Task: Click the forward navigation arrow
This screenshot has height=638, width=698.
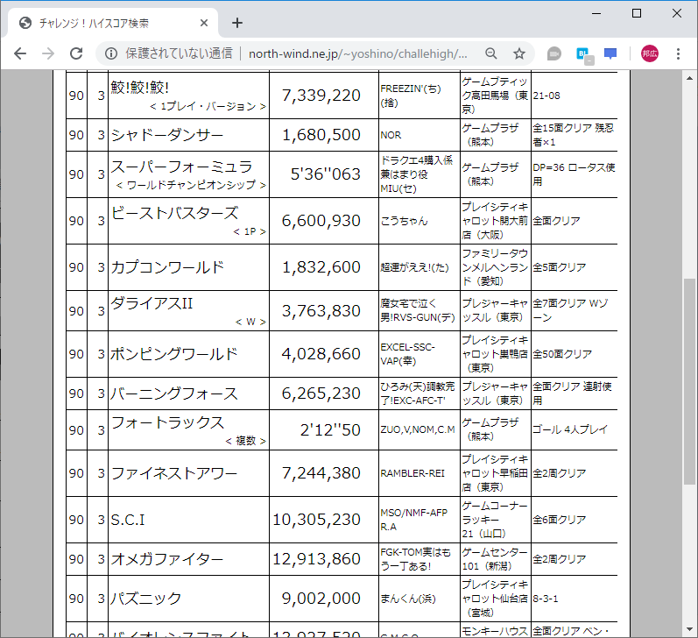Action: click(x=48, y=54)
